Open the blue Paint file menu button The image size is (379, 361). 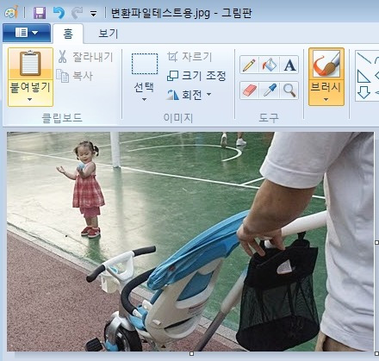[x=27, y=33]
